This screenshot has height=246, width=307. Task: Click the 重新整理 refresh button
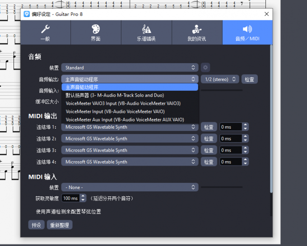pos(60,225)
